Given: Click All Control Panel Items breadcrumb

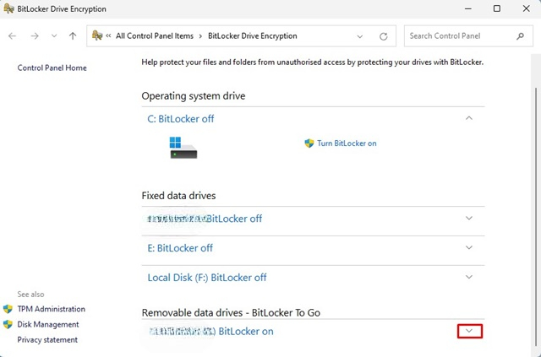Looking at the screenshot, I should tap(155, 35).
